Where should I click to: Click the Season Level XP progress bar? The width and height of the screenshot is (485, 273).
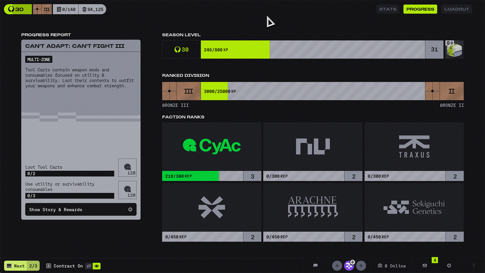click(313, 50)
